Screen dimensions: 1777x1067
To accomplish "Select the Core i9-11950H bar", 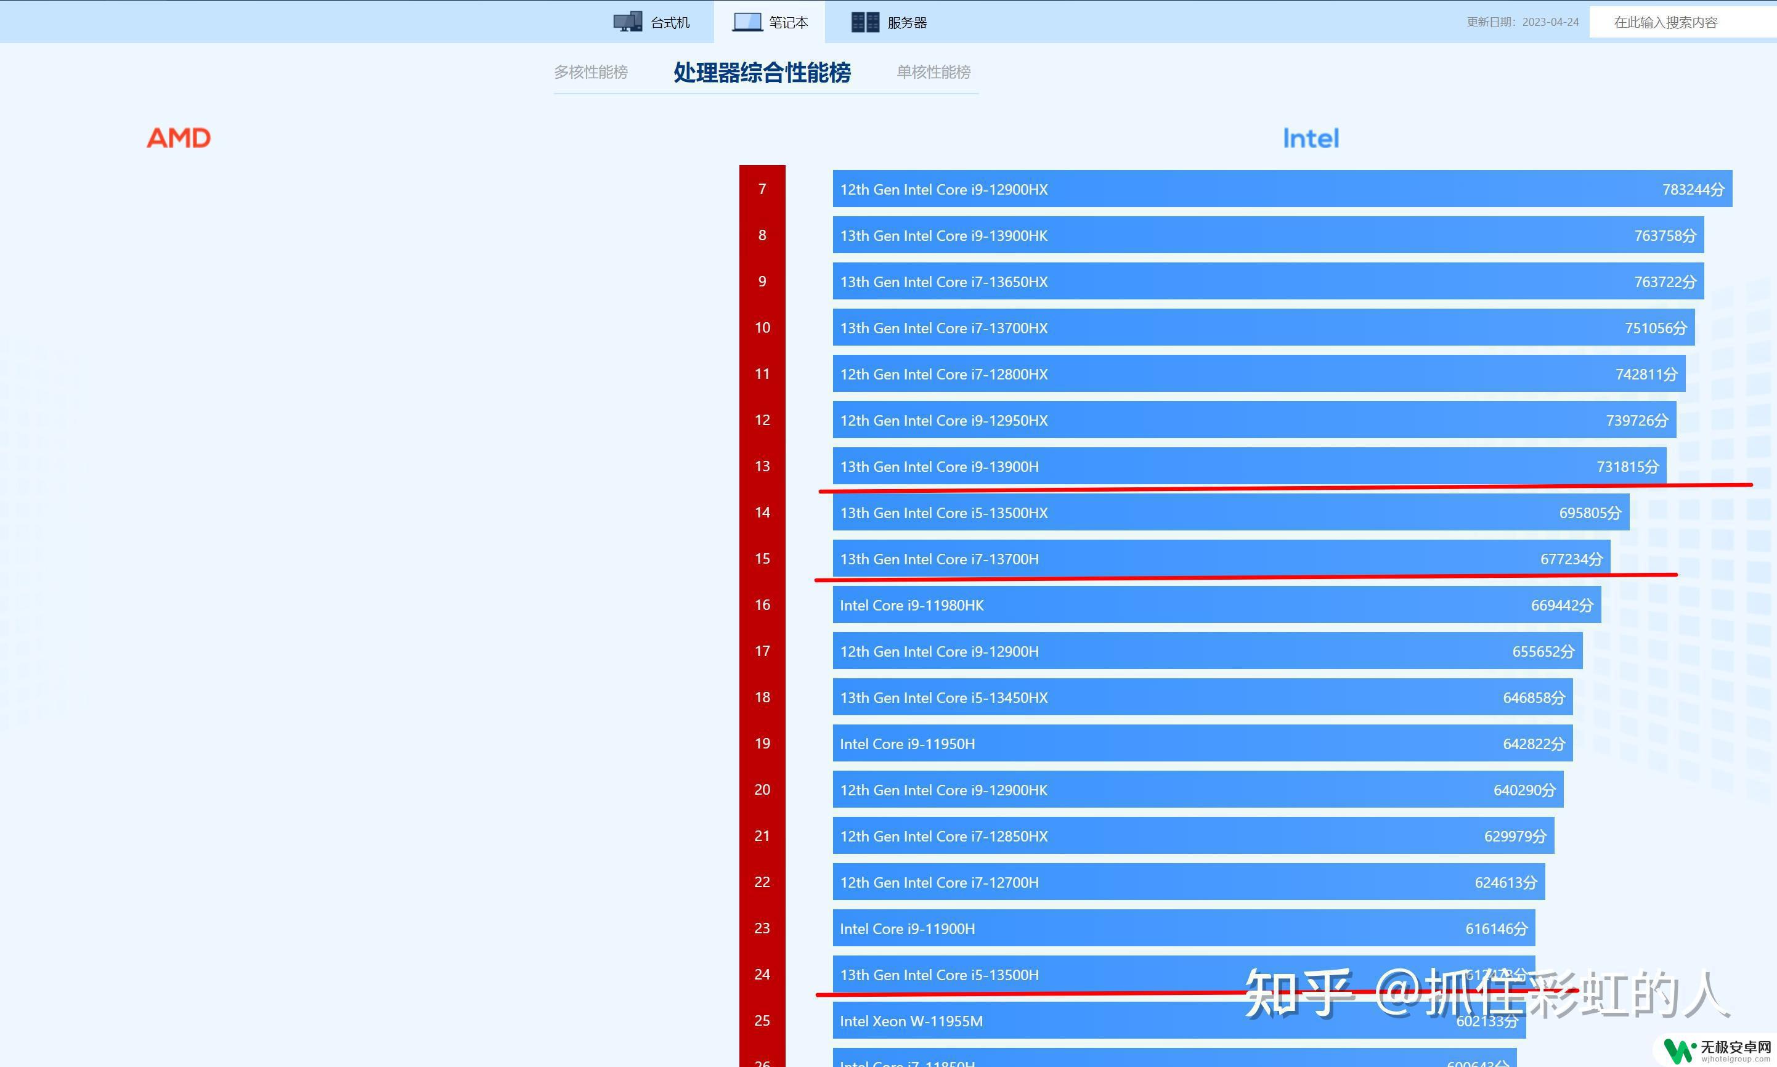I will (1202, 744).
